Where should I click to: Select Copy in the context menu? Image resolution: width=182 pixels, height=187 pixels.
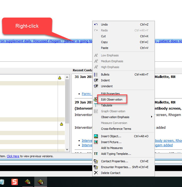pyautogui.click(x=124, y=42)
